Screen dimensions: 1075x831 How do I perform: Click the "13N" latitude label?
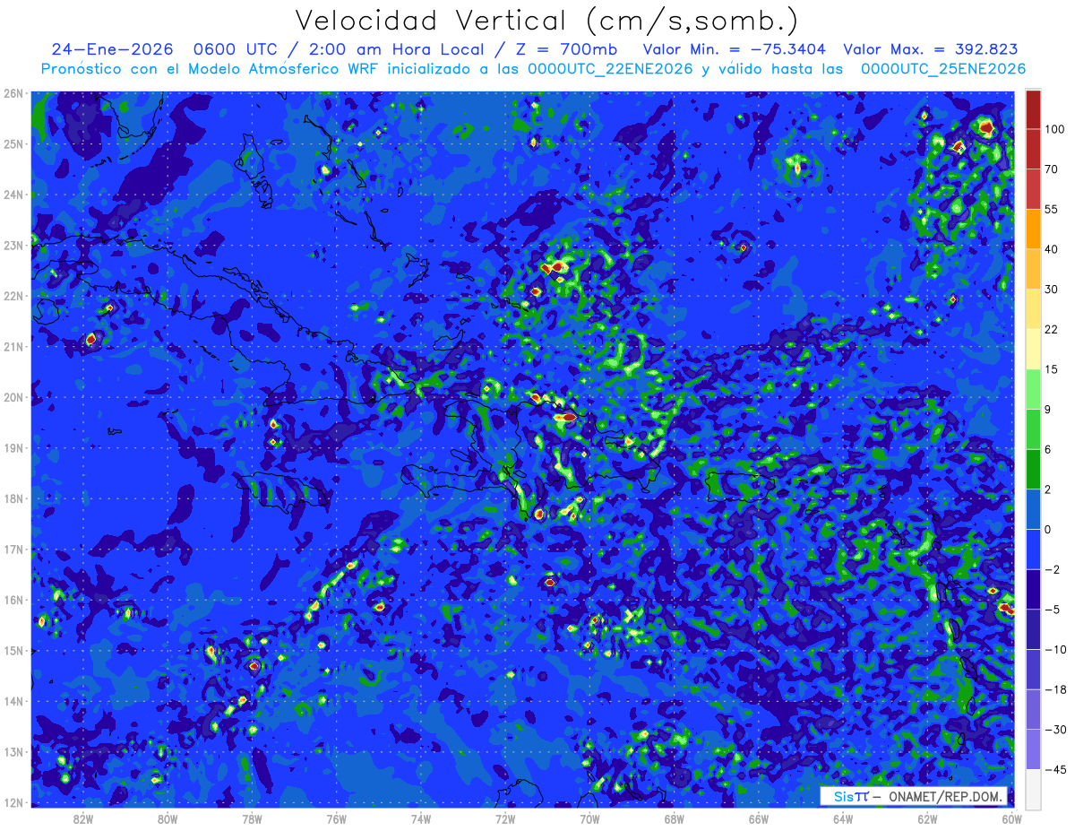13,752
